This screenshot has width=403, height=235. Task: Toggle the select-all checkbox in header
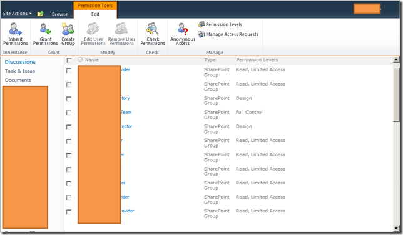click(69, 60)
